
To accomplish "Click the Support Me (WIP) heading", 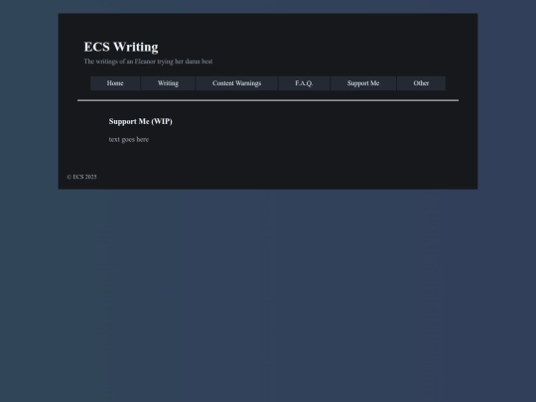I will click(141, 121).
